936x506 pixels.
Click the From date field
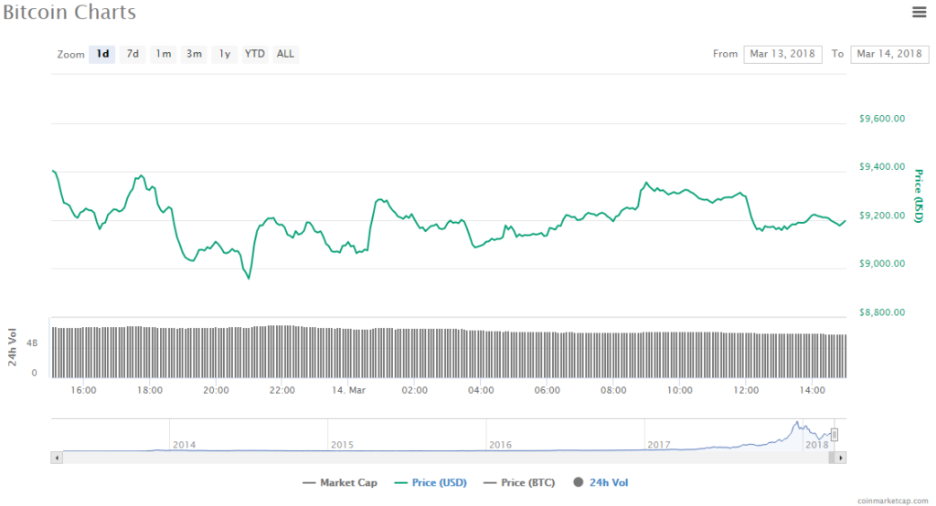click(x=782, y=54)
